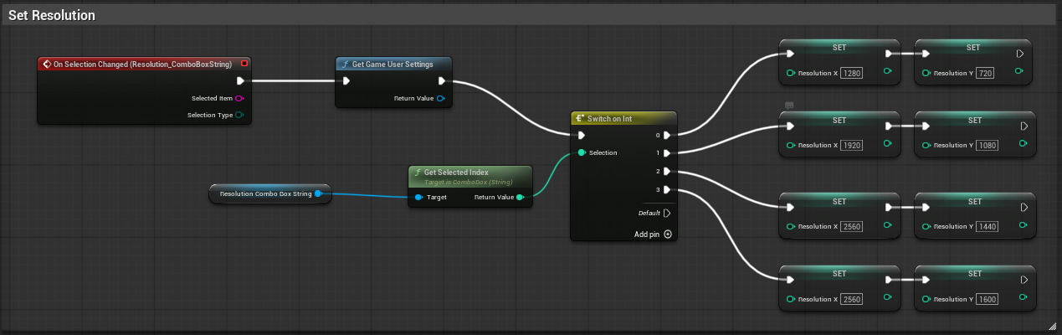The width and height of the screenshot is (1062, 335).
Task: Click the Resolution X input pin beside 1920
Action: click(x=790, y=145)
